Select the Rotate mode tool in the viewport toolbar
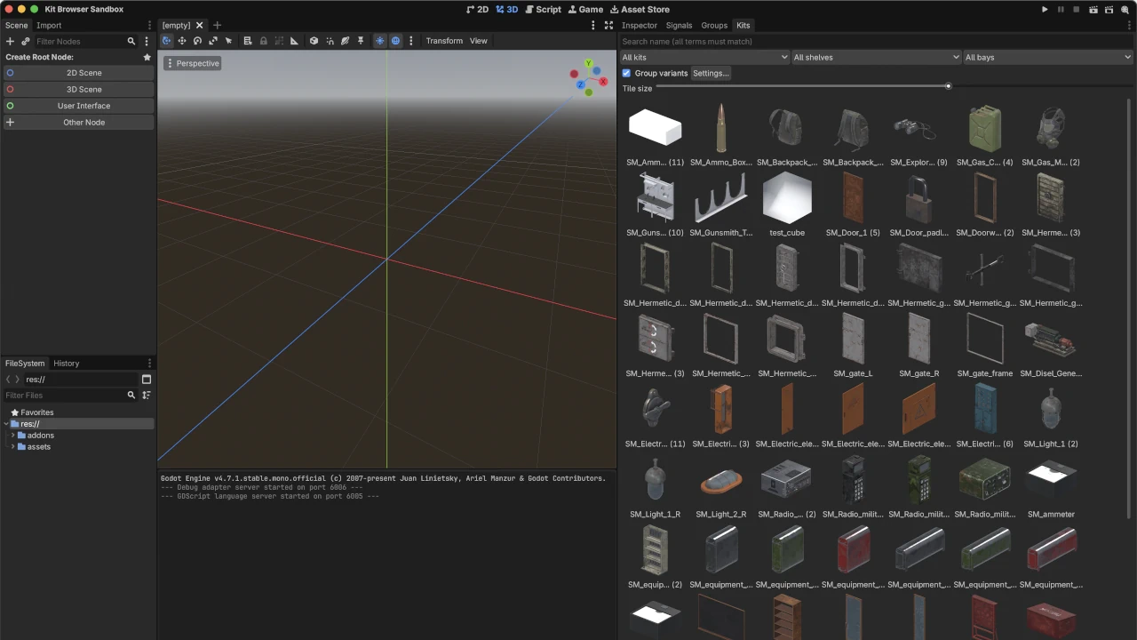Image resolution: width=1137 pixels, height=640 pixels. pyautogui.click(x=197, y=41)
